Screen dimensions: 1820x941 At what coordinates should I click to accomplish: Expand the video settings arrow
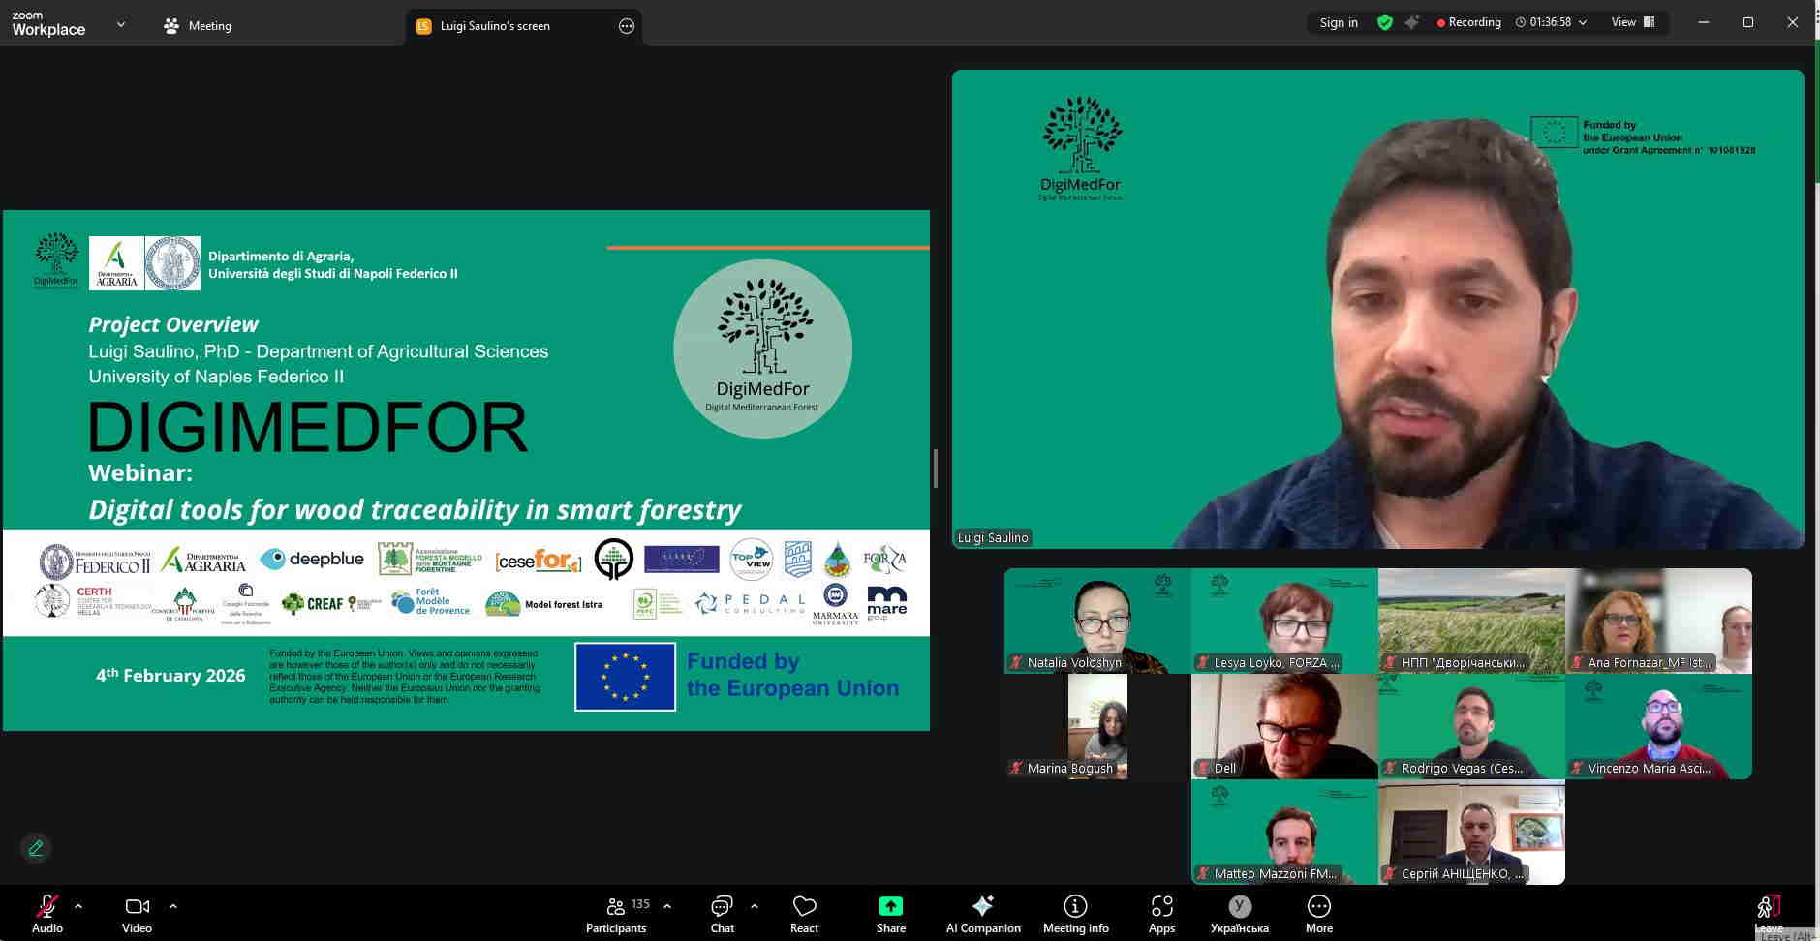173,906
